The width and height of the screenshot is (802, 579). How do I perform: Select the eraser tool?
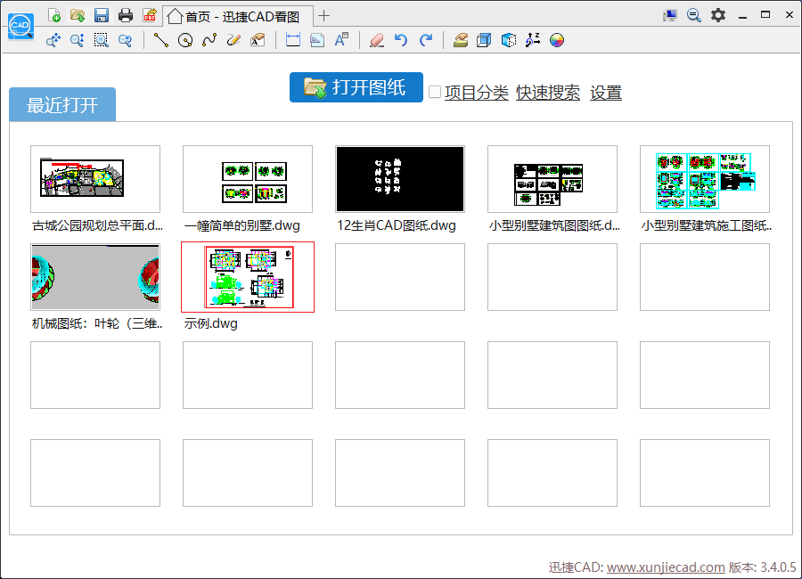[x=377, y=40]
